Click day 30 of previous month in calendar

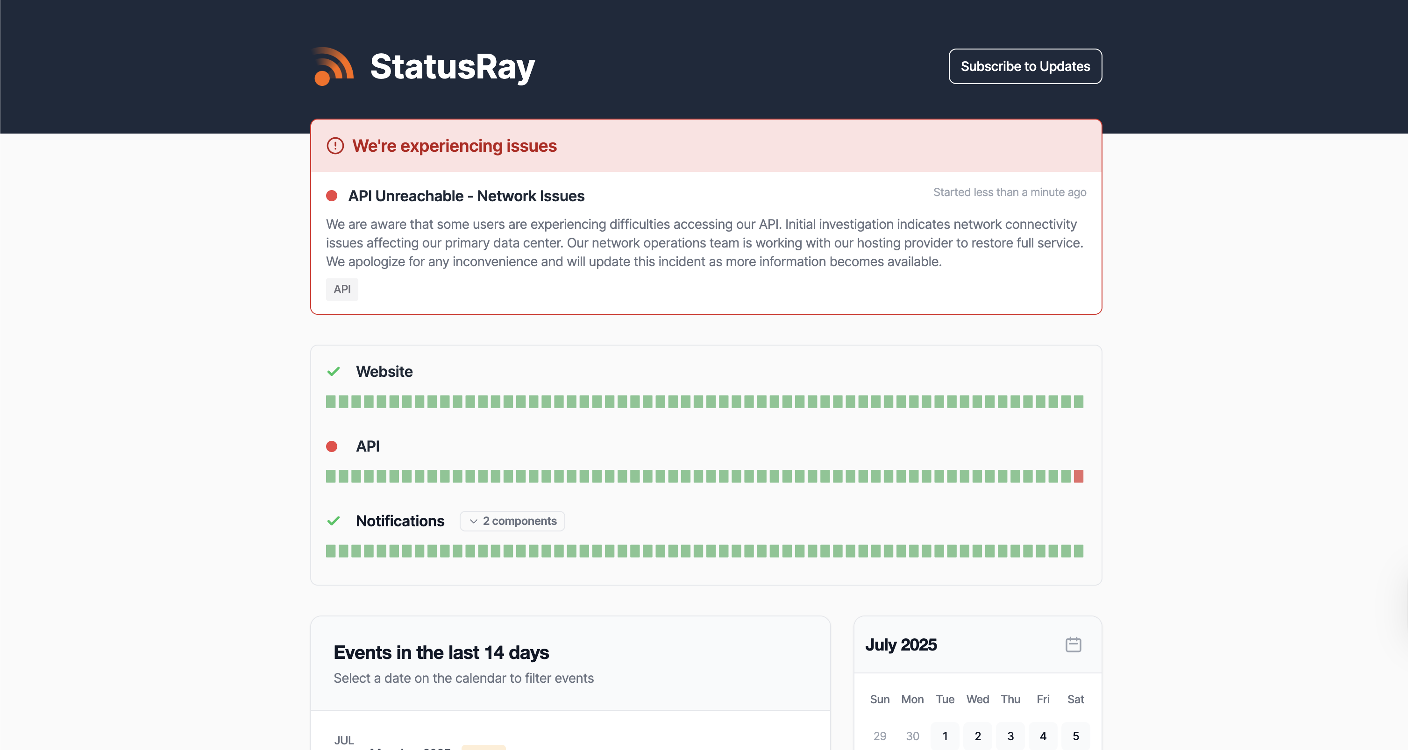click(x=912, y=736)
